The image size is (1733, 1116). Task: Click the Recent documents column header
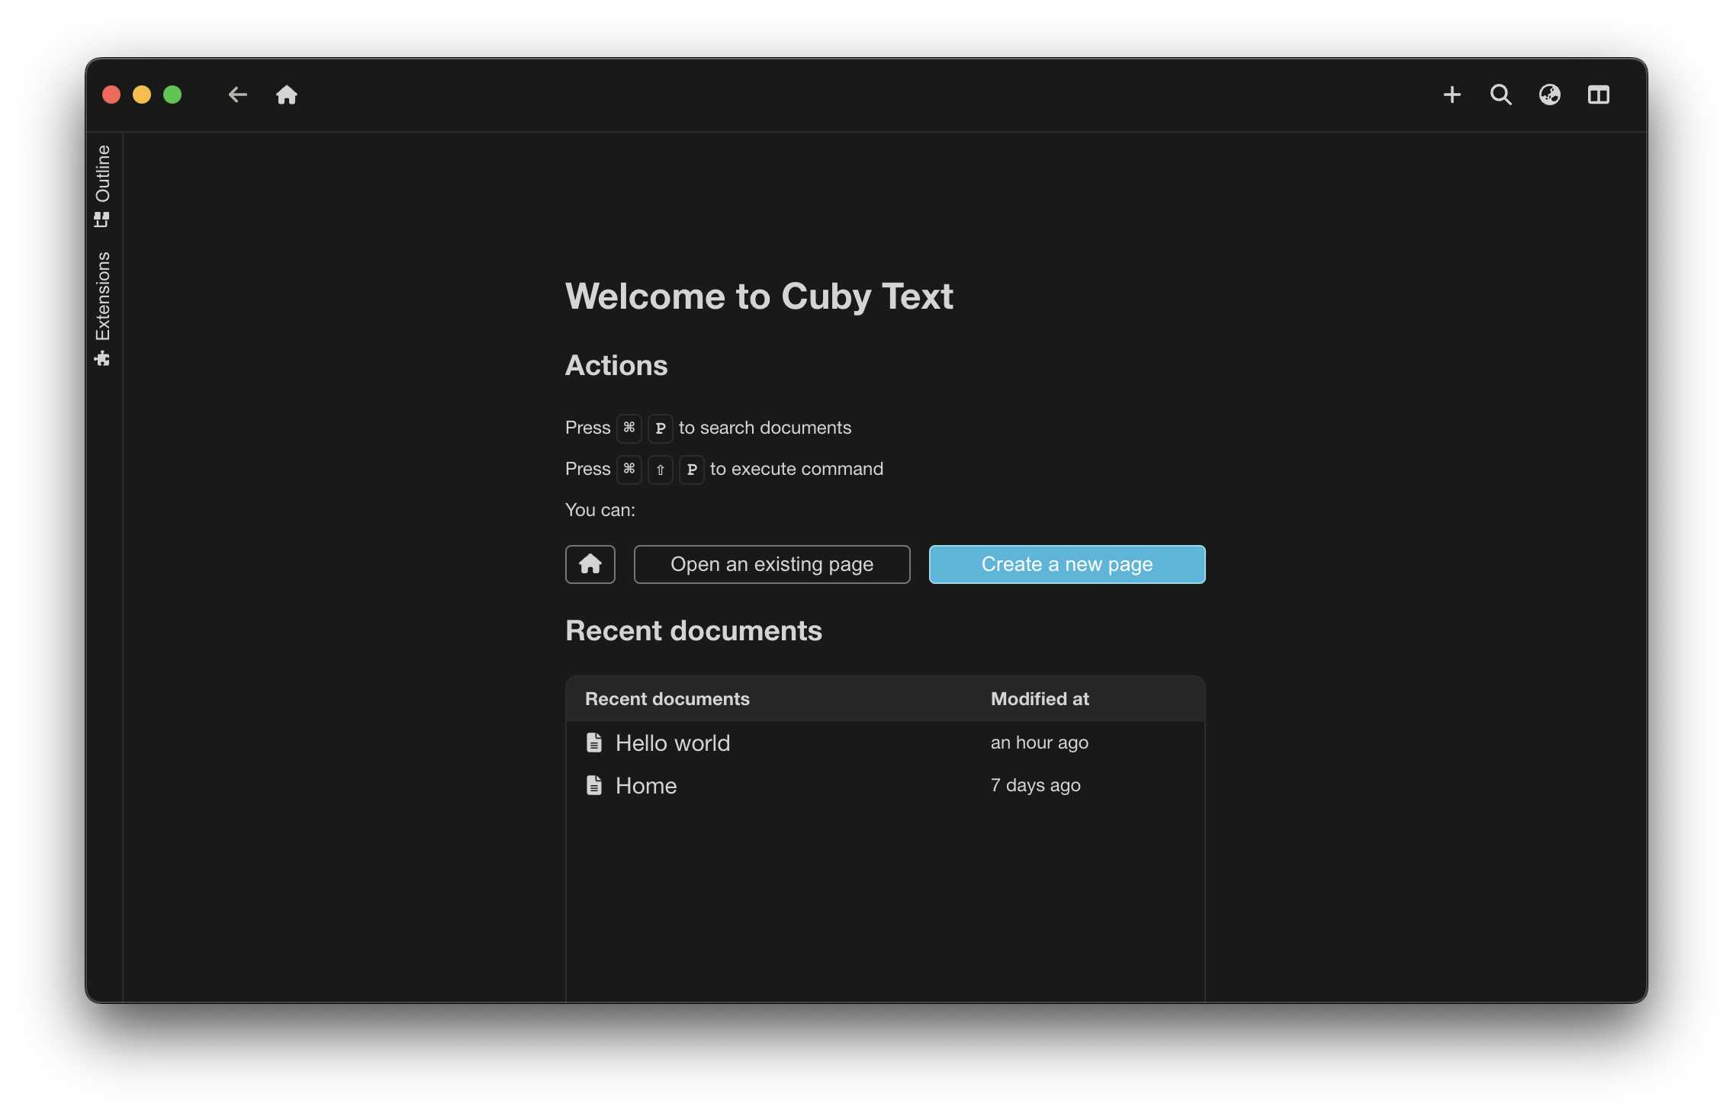(667, 698)
